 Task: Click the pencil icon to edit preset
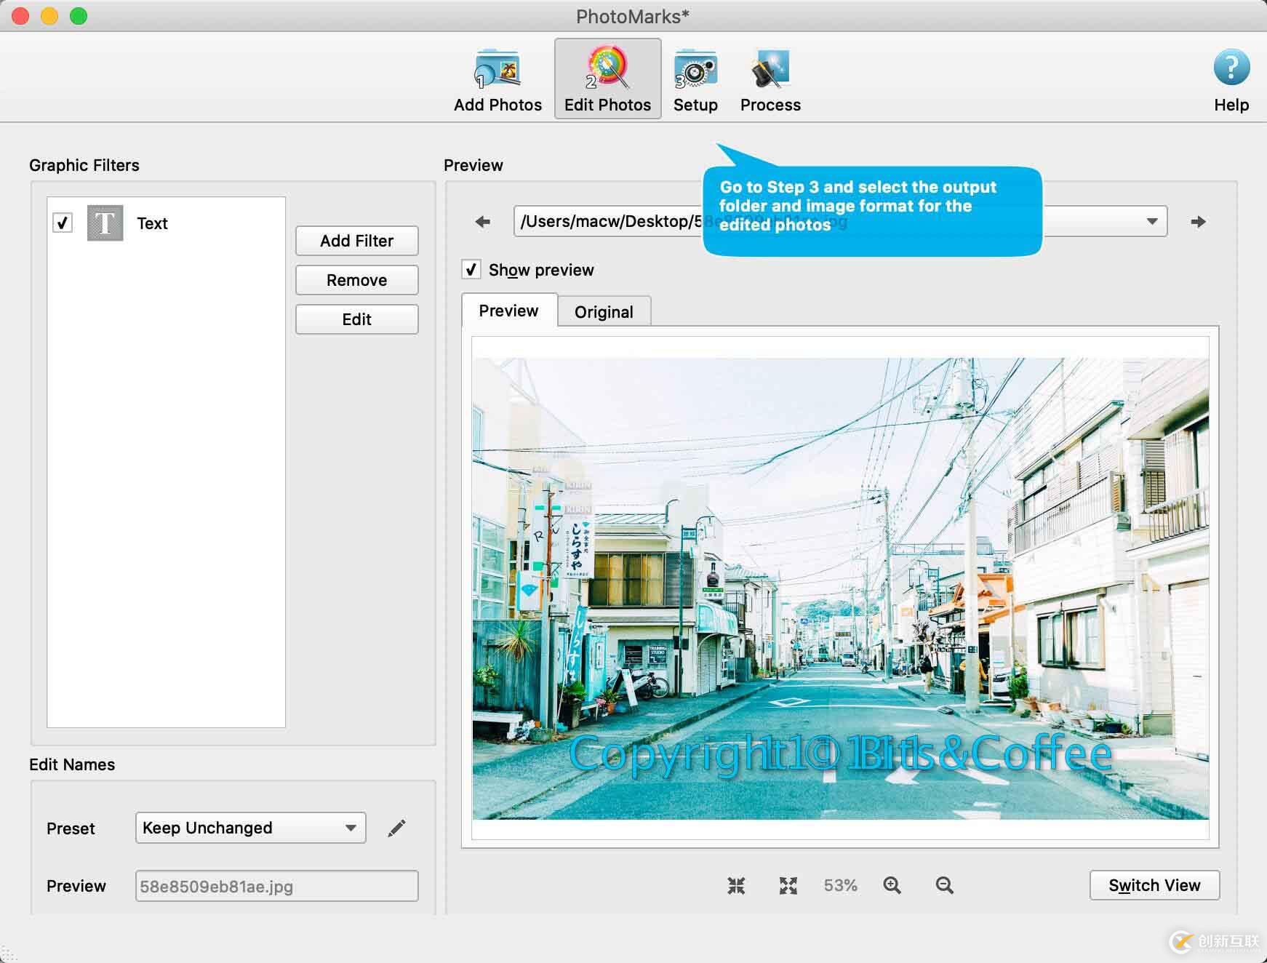[396, 828]
